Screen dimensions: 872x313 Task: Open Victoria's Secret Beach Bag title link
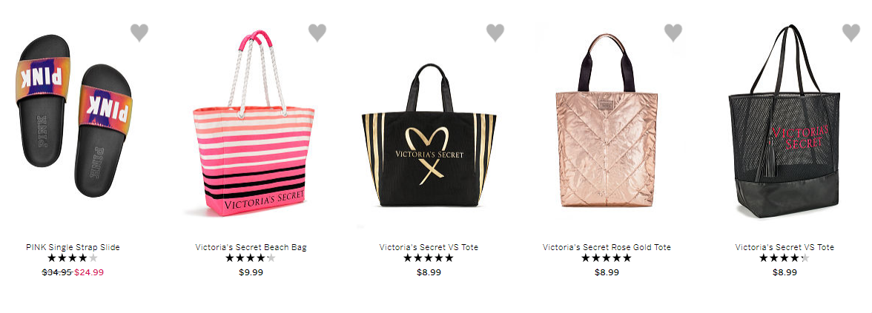click(251, 247)
